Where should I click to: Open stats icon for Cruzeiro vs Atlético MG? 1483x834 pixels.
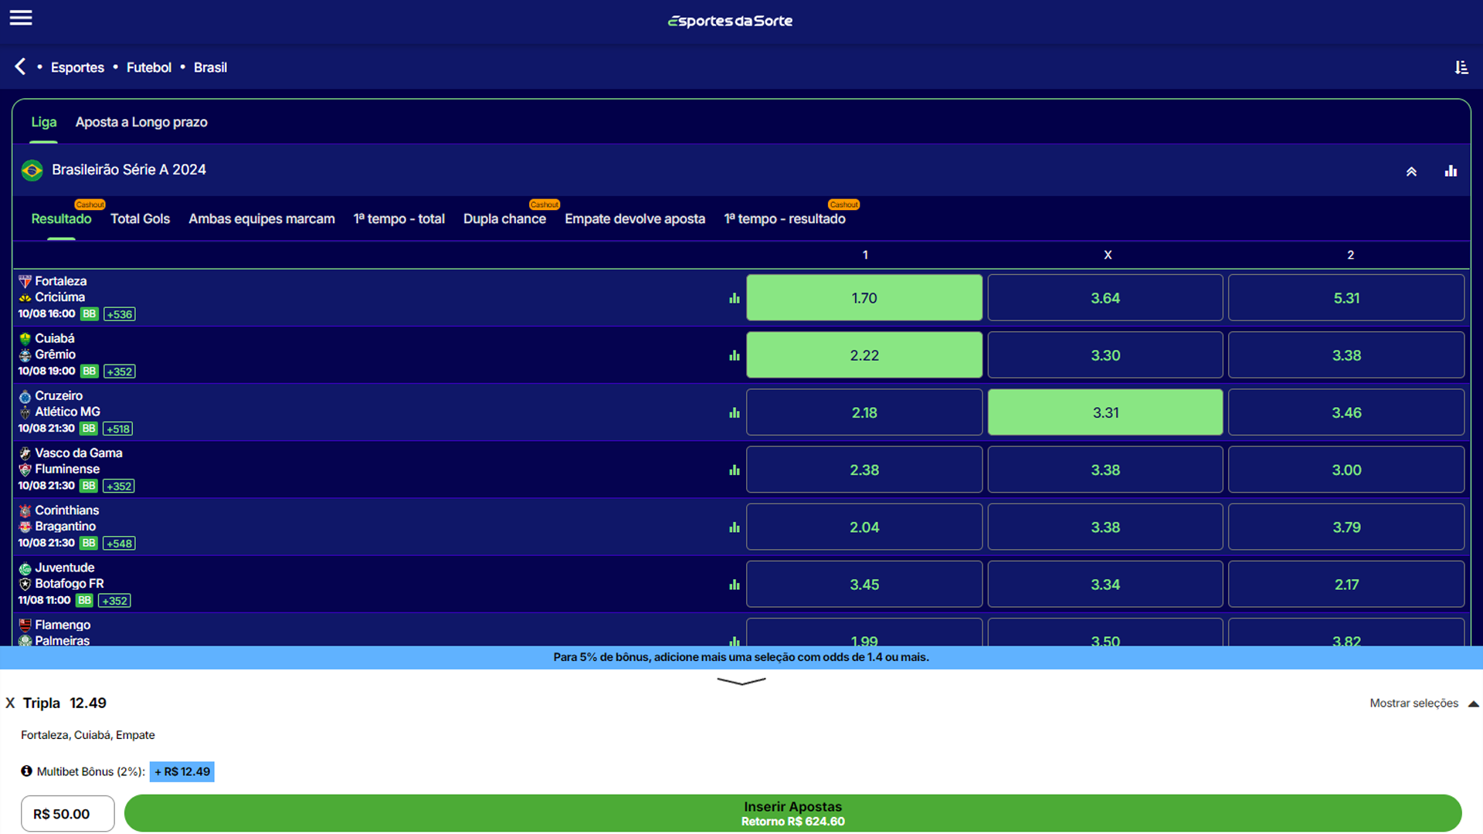tap(734, 412)
